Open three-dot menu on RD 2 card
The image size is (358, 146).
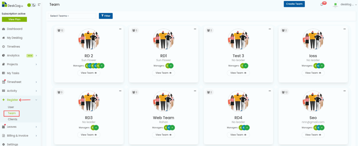click(120, 29)
